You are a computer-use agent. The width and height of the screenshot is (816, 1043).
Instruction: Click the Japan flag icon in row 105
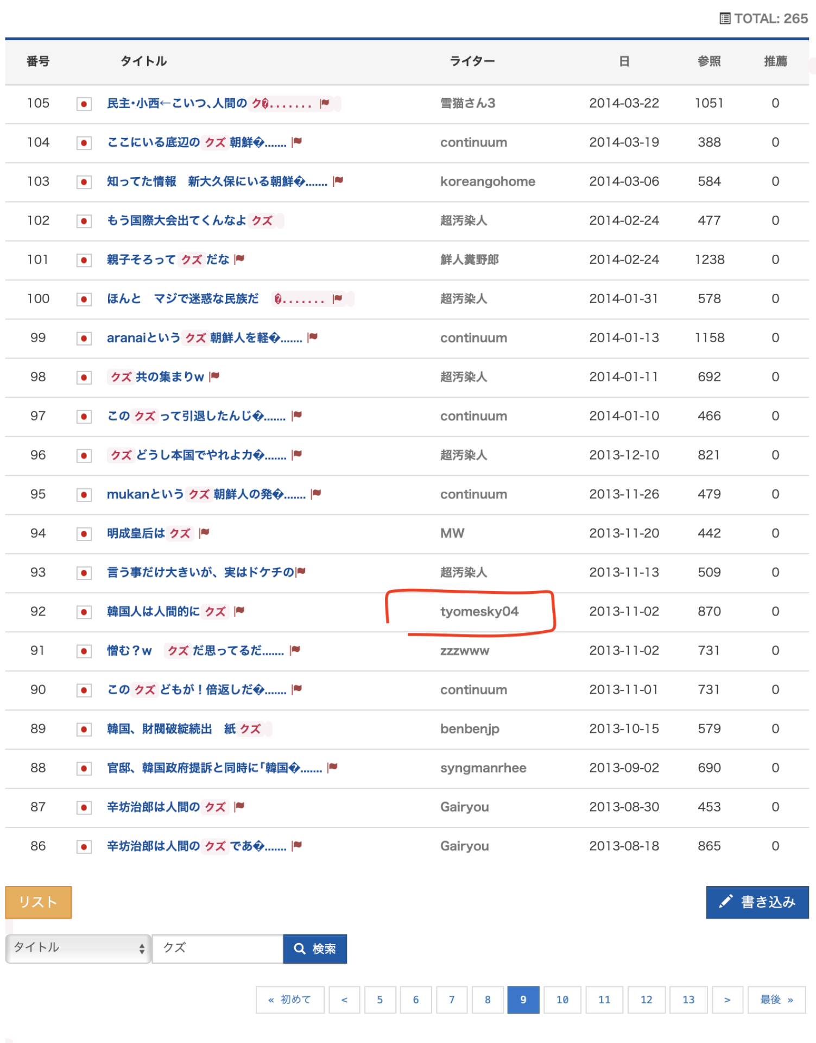click(84, 104)
